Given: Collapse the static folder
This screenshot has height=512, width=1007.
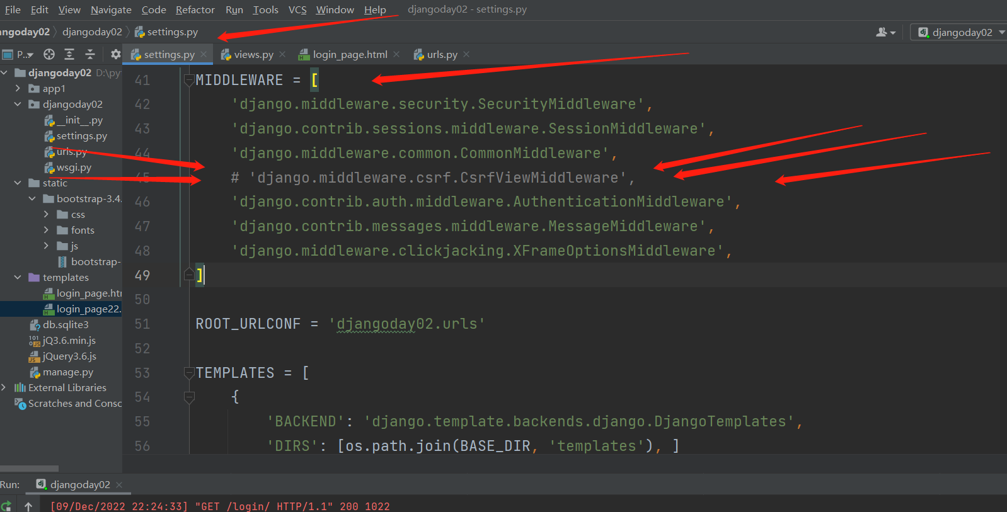Looking at the screenshot, I should pyautogui.click(x=18, y=183).
